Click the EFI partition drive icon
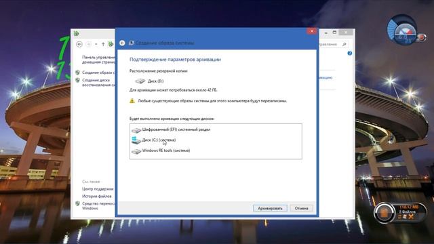The image size is (434, 244). point(136,129)
